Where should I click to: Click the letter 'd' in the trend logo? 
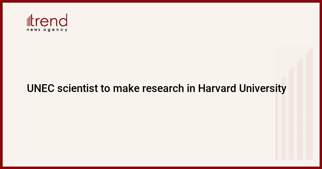[64, 20]
